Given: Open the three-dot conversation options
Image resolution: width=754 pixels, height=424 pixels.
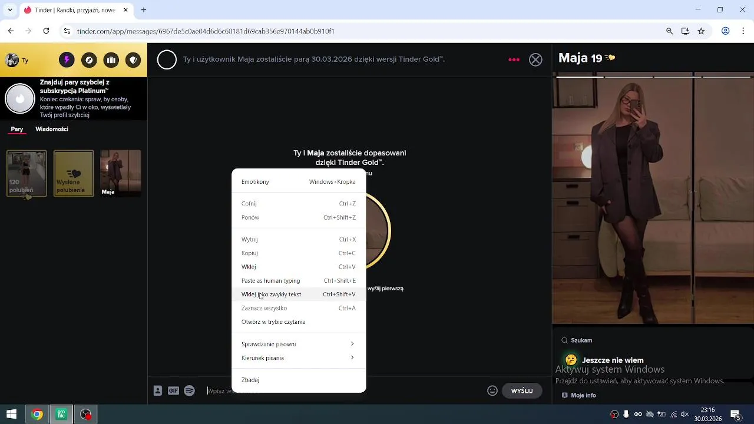Looking at the screenshot, I should [514, 59].
